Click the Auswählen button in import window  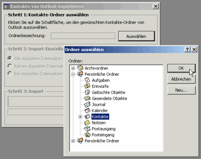point(136,36)
